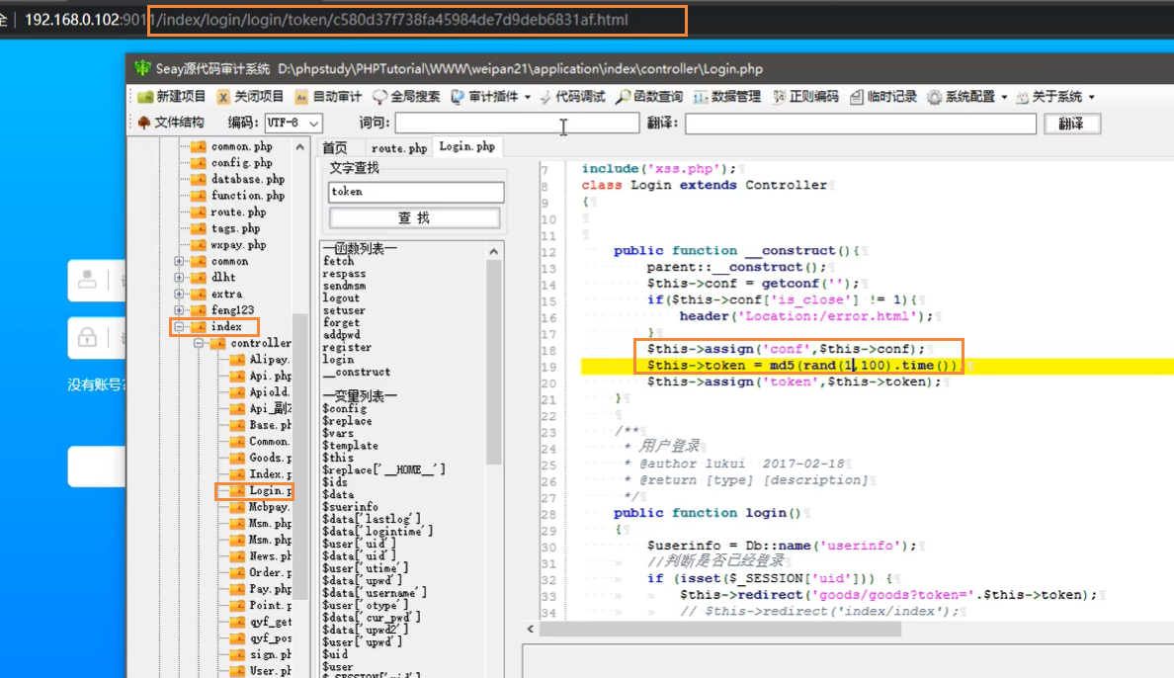
Task: Click the extra folder icon
Action: 199,294
